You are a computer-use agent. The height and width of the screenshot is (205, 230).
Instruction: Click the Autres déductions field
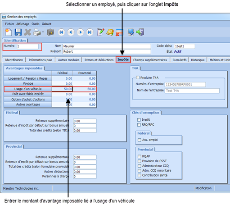pyautogui.click(x=85, y=172)
